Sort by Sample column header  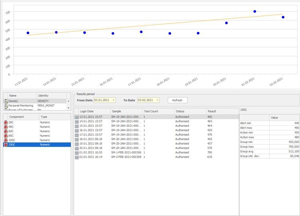click(x=126, y=111)
